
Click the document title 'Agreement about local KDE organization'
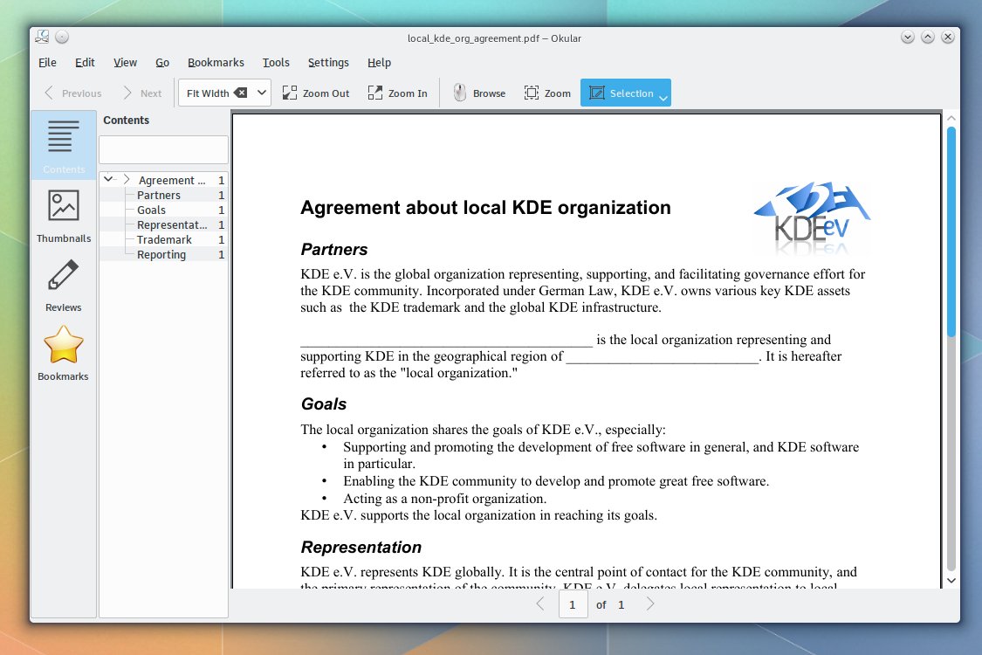(x=485, y=208)
